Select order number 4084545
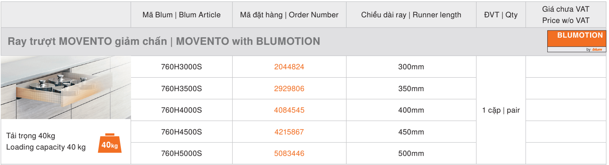Image resolution: width=609 pixels, height=165 pixels. coord(289,110)
